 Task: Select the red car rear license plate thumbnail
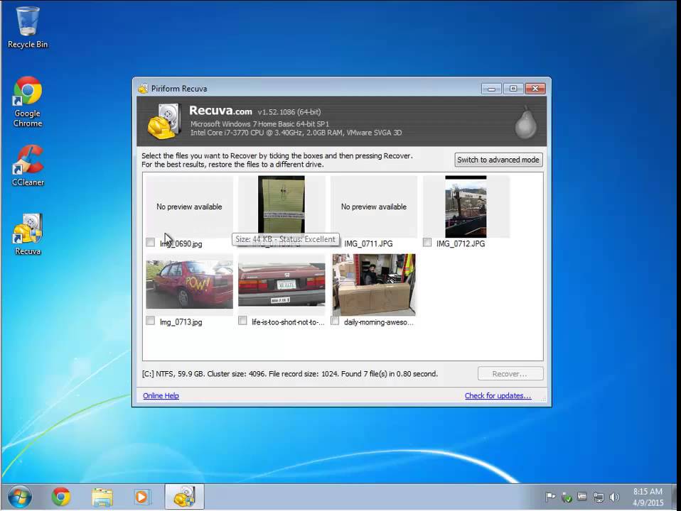point(281,285)
